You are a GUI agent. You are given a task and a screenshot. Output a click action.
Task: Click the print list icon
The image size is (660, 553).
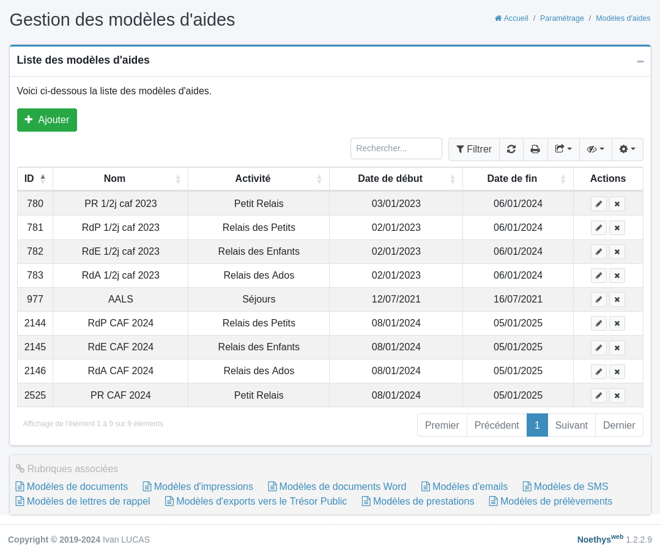(535, 149)
